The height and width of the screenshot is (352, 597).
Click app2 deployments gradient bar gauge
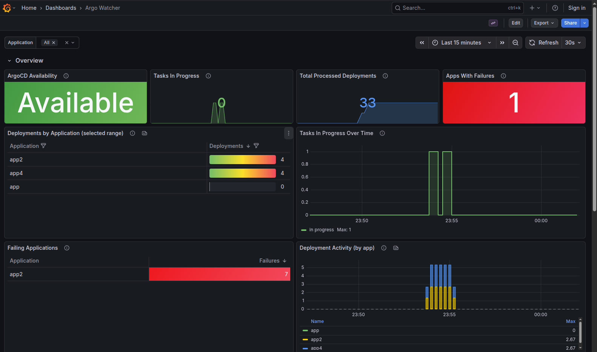tap(243, 160)
